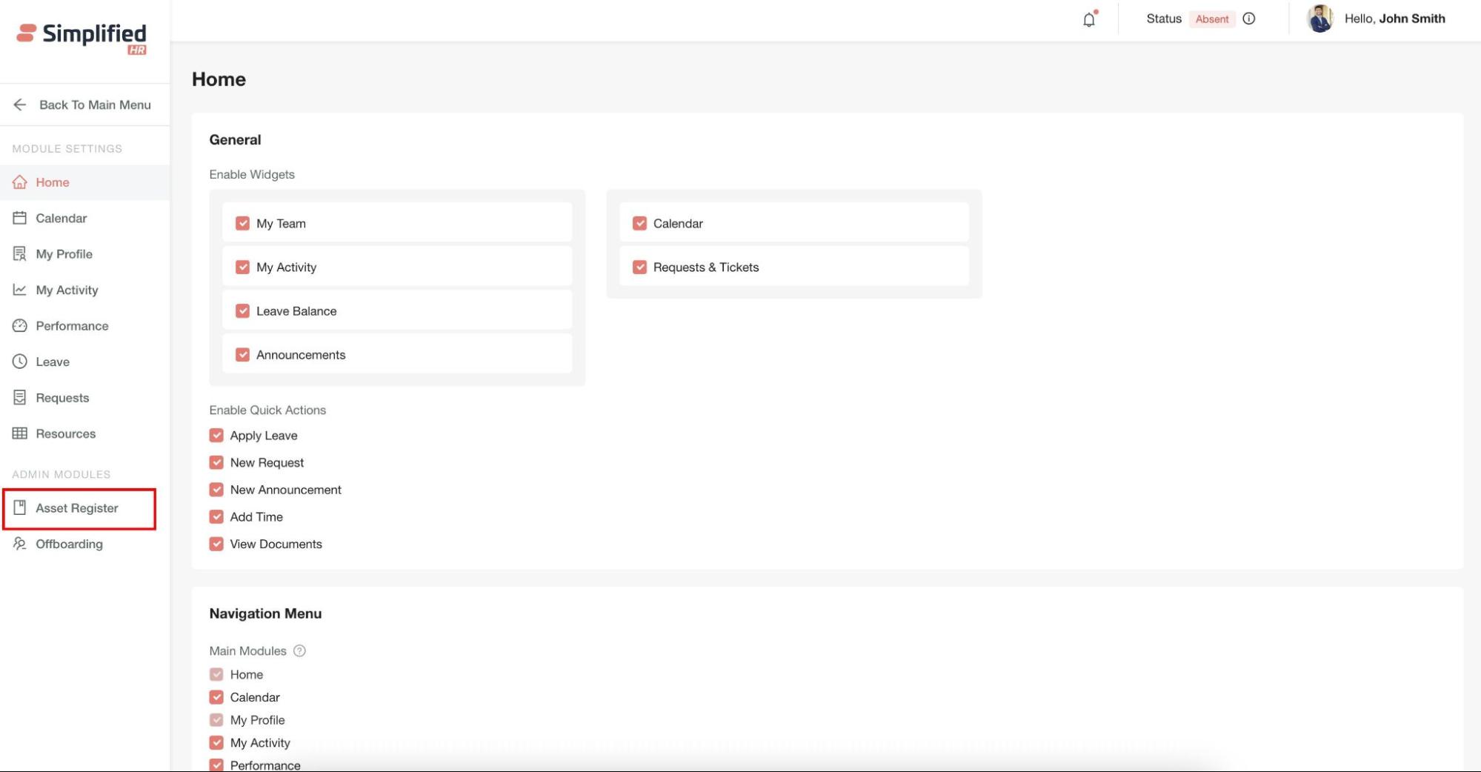Uncheck the My Team widget checkbox

[x=242, y=223]
